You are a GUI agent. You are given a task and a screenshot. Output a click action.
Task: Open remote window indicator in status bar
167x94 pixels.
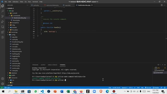(2, 87)
